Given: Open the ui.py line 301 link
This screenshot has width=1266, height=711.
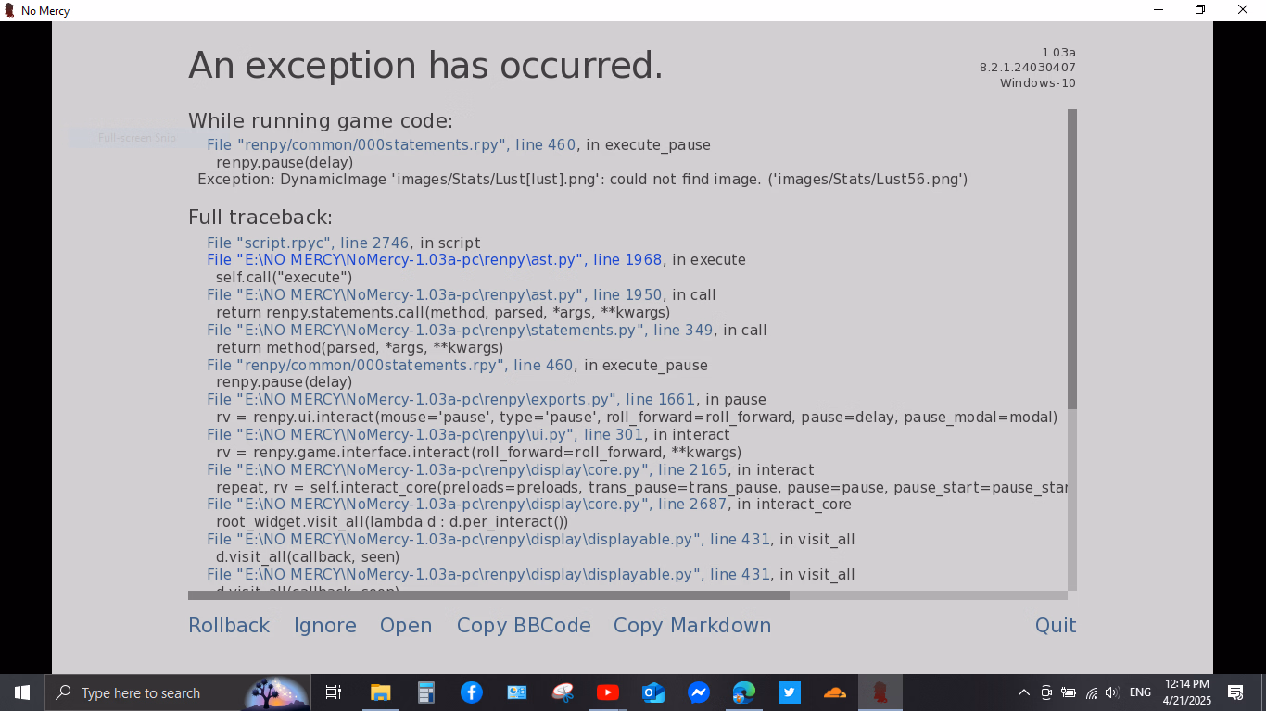Looking at the screenshot, I should pyautogui.click(x=424, y=435).
